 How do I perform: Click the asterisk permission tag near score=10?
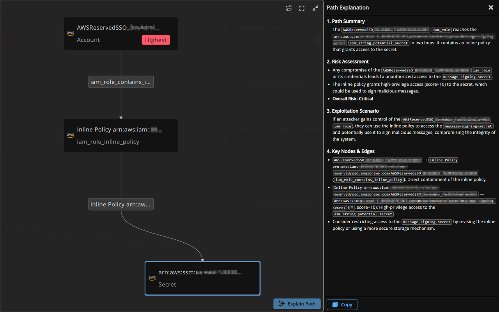(352, 208)
